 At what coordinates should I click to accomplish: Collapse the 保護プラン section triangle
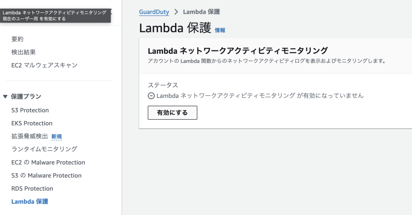(x=5, y=96)
